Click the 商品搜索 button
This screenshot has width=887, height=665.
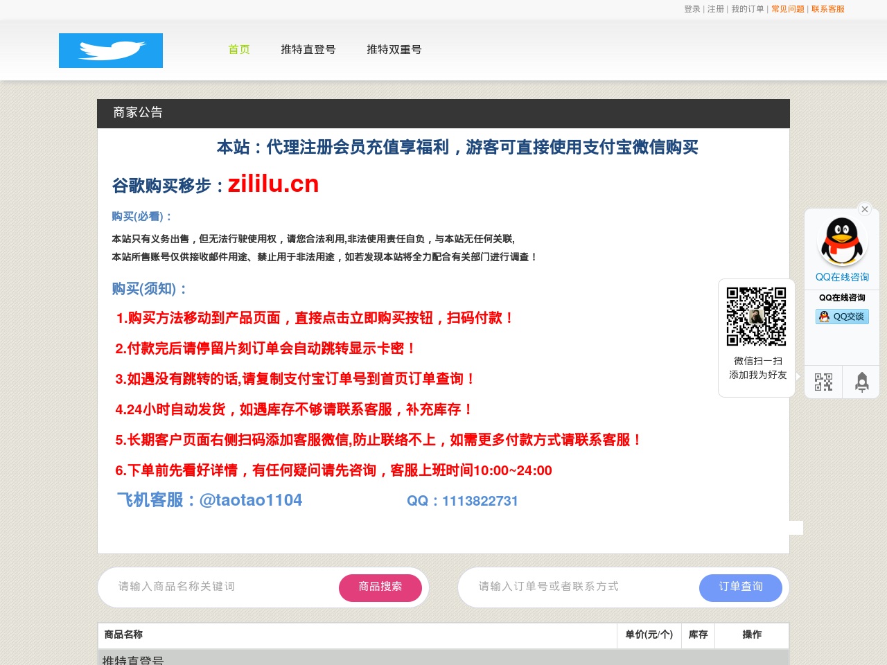point(380,587)
